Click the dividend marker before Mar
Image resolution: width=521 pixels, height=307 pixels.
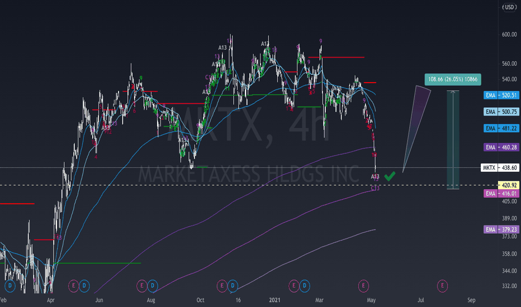click(304, 286)
